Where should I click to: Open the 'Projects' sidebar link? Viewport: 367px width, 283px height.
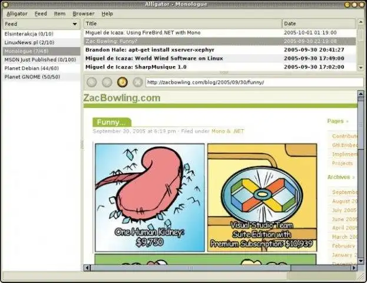click(342, 163)
